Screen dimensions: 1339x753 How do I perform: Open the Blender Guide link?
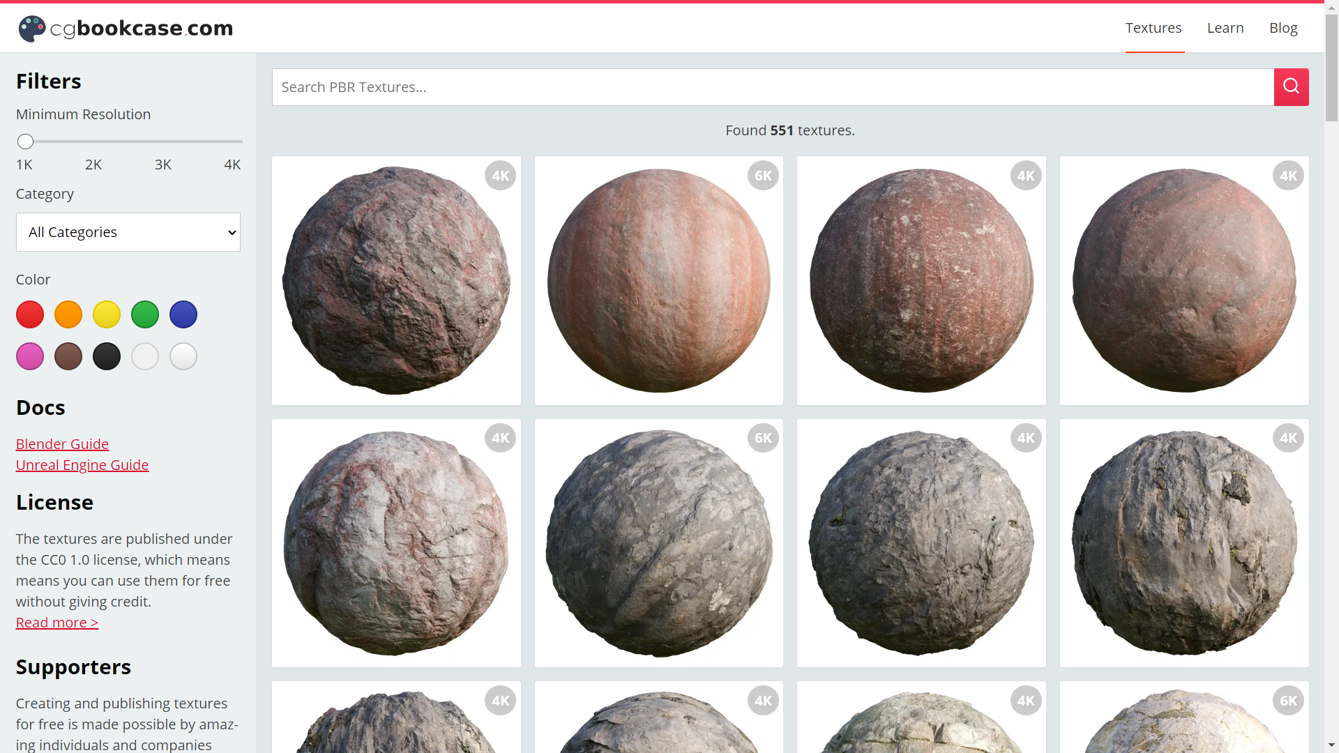point(62,444)
